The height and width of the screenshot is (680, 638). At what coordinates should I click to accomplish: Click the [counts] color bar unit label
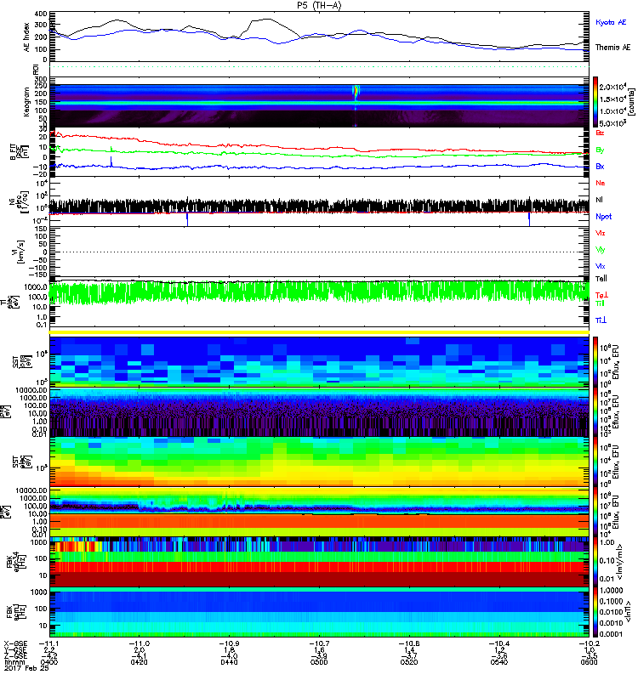tap(631, 102)
